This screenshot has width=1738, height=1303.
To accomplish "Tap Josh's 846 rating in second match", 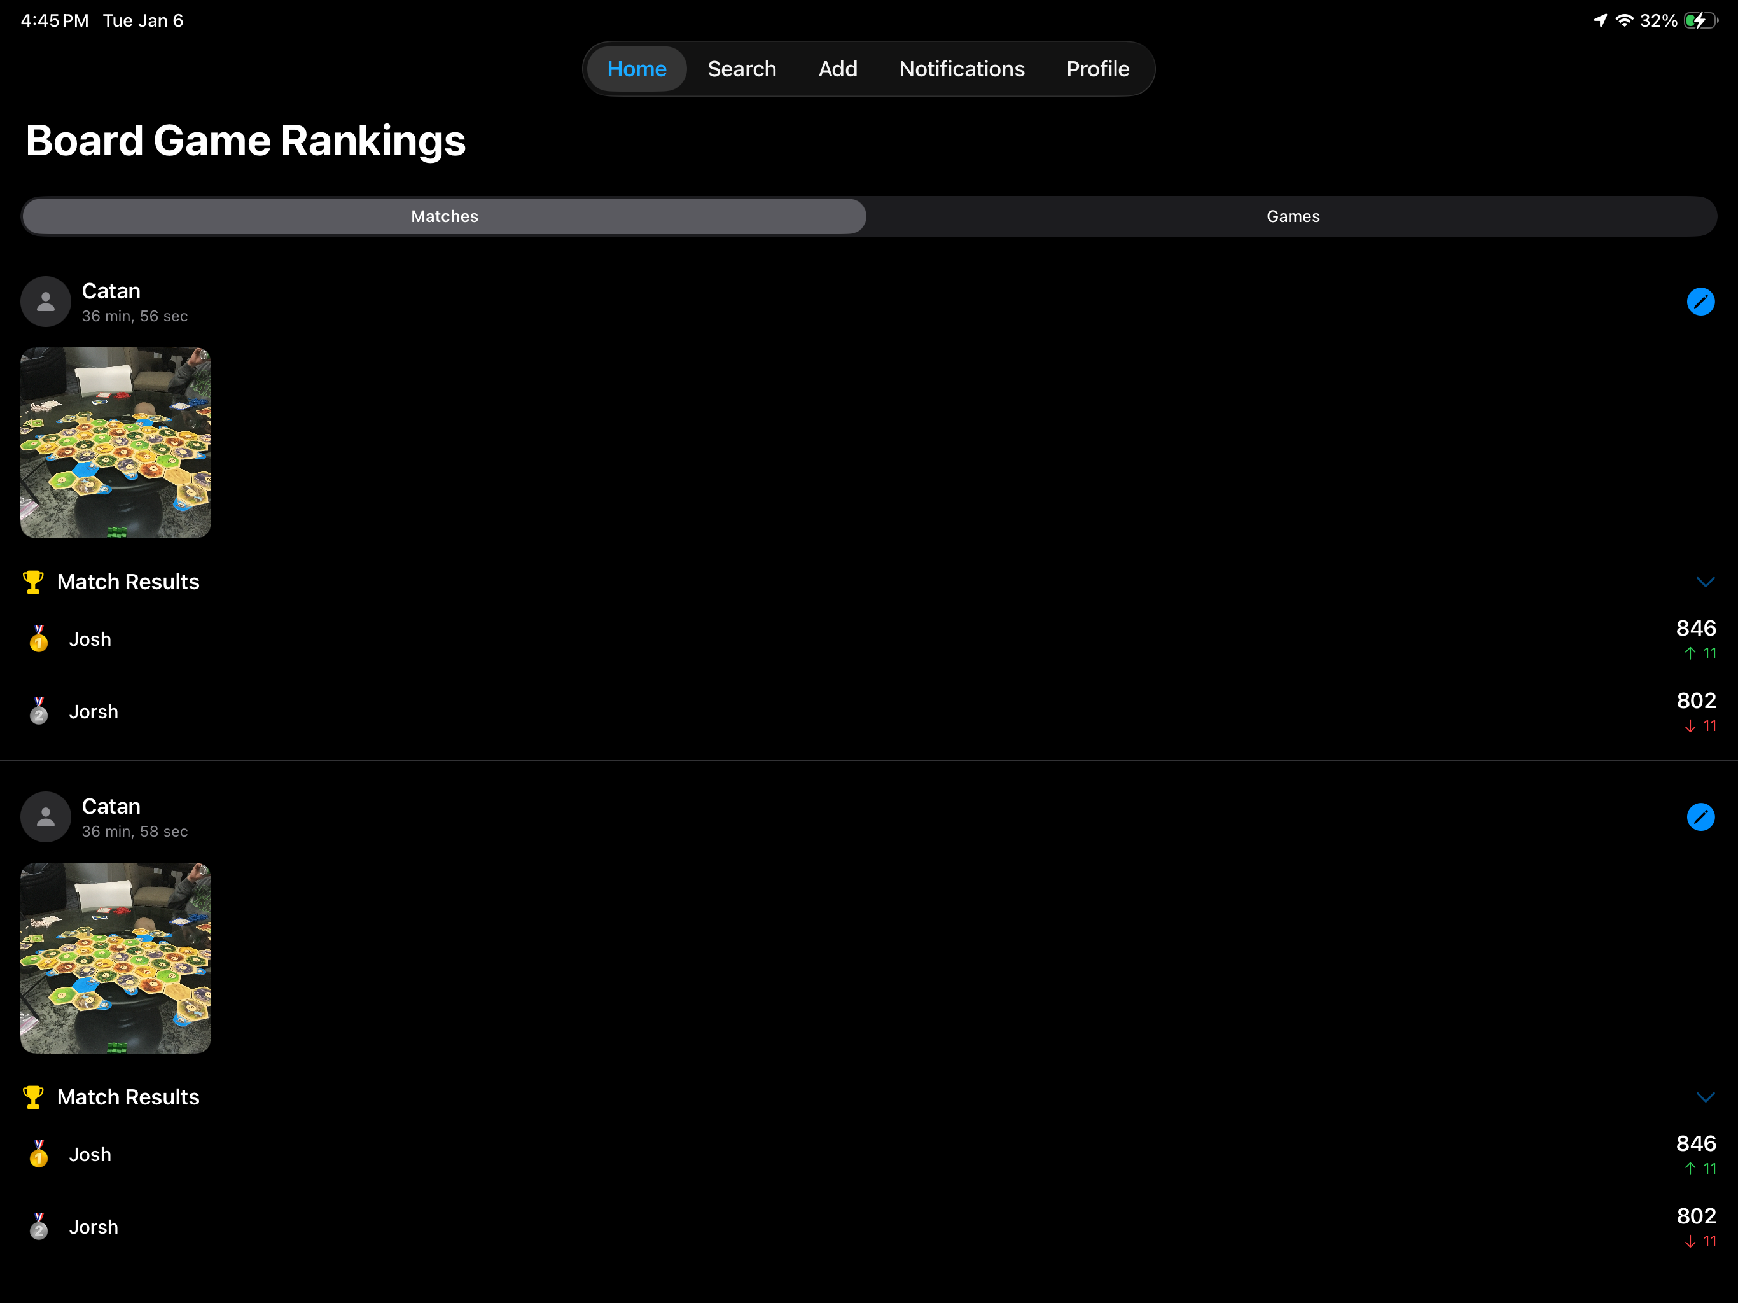I will click(1695, 1143).
